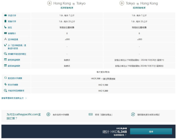Image resolution: width=178 pixels, height=140 pixels.
Task: Click the 取消手續費 label
Action: (x=13, y=85)
